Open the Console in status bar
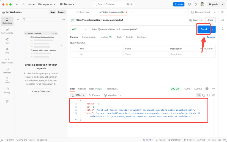 click(x=42, y=140)
